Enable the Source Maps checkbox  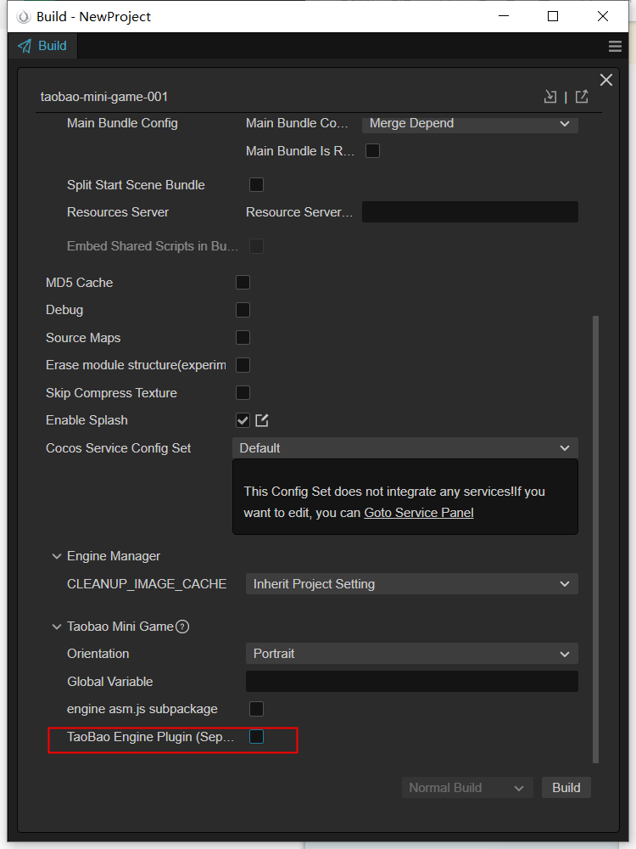pos(243,337)
